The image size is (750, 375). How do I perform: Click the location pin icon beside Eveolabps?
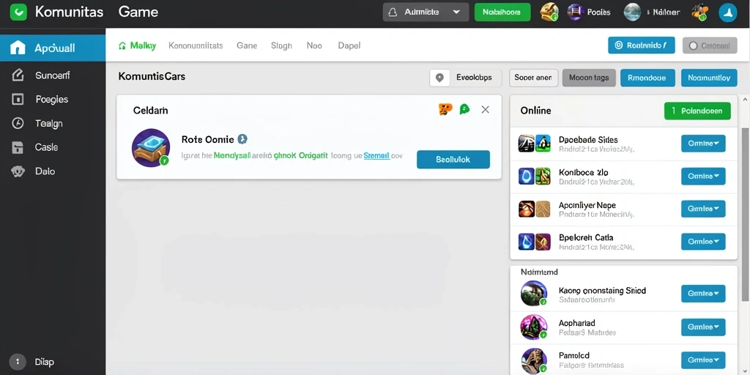click(x=439, y=78)
